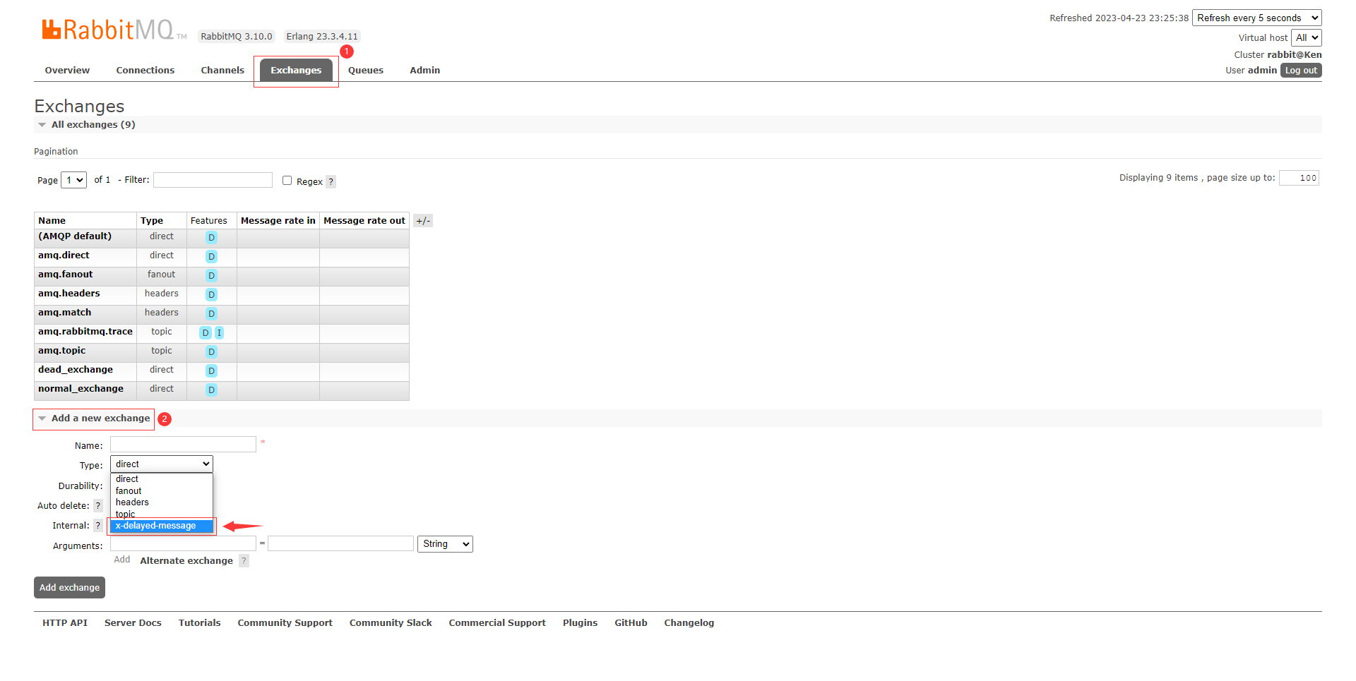This screenshot has height=681, width=1356.
Task: Click the RabbitMQ logo
Action: click(x=114, y=30)
